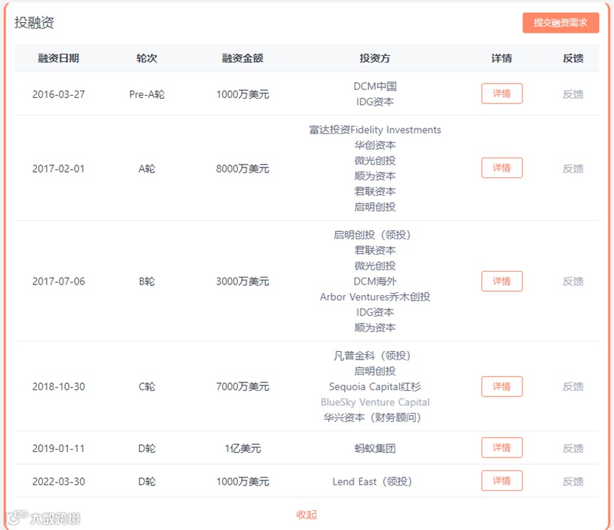614x530 pixels.
Task: Select the 融资日期 column header
Action: point(58,58)
